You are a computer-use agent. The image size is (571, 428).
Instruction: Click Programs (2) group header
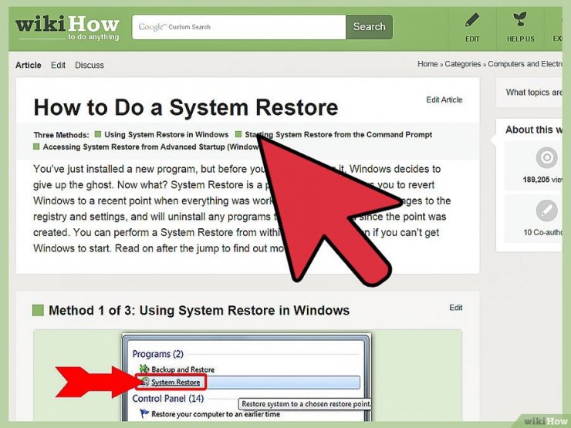157,354
